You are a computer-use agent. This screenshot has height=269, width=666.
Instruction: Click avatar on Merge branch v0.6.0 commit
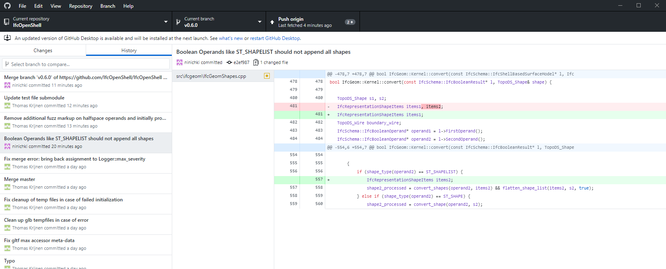(x=7, y=85)
